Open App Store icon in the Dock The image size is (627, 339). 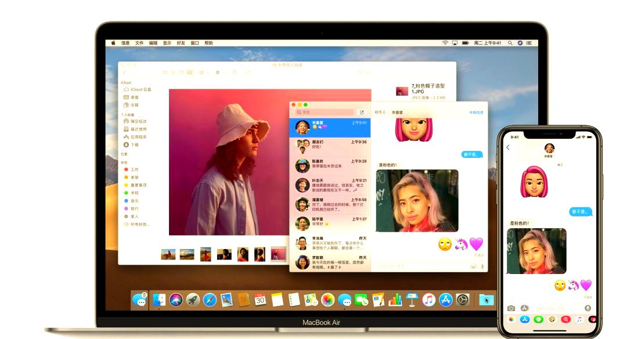point(445,300)
